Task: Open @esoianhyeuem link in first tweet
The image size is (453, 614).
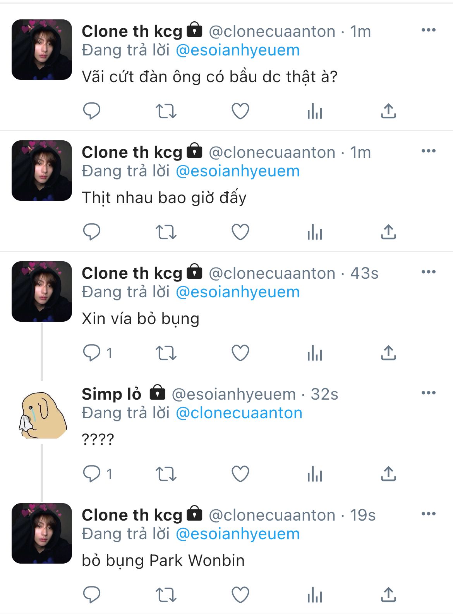Action: tap(238, 50)
